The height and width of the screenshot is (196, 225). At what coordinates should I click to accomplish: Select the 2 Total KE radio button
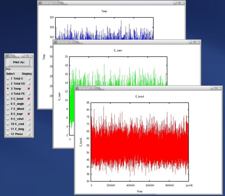(8, 83)
